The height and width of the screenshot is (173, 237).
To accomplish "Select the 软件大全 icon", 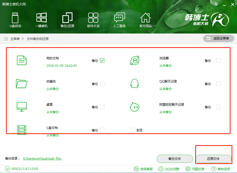I will point(93,20).
